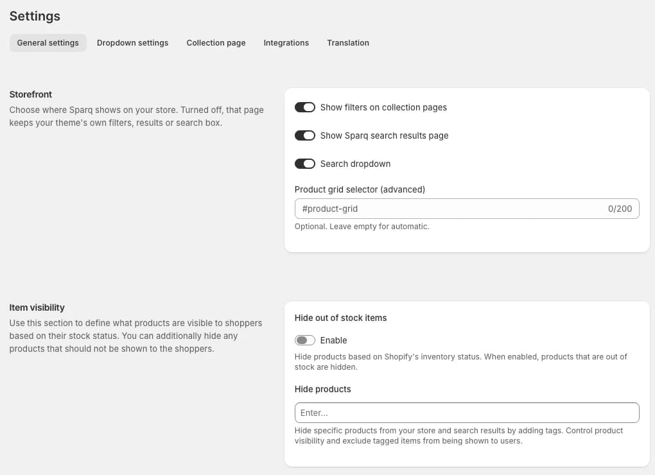Click the 'Show filters on collection pages' label
Viewport: 655px width, 475px height.
click(383, 107)
